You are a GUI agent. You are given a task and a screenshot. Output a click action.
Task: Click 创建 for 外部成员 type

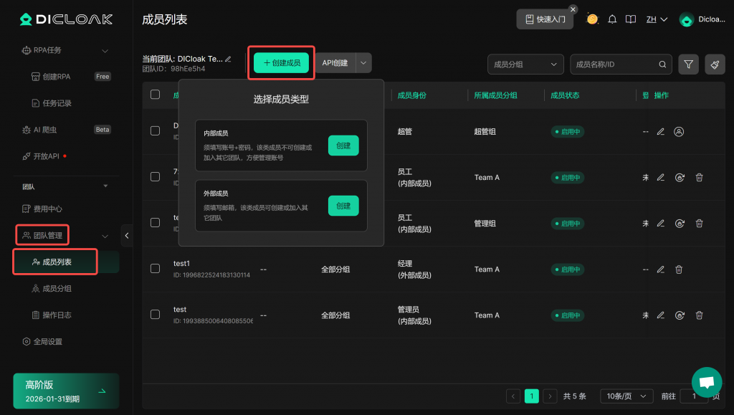343,206
